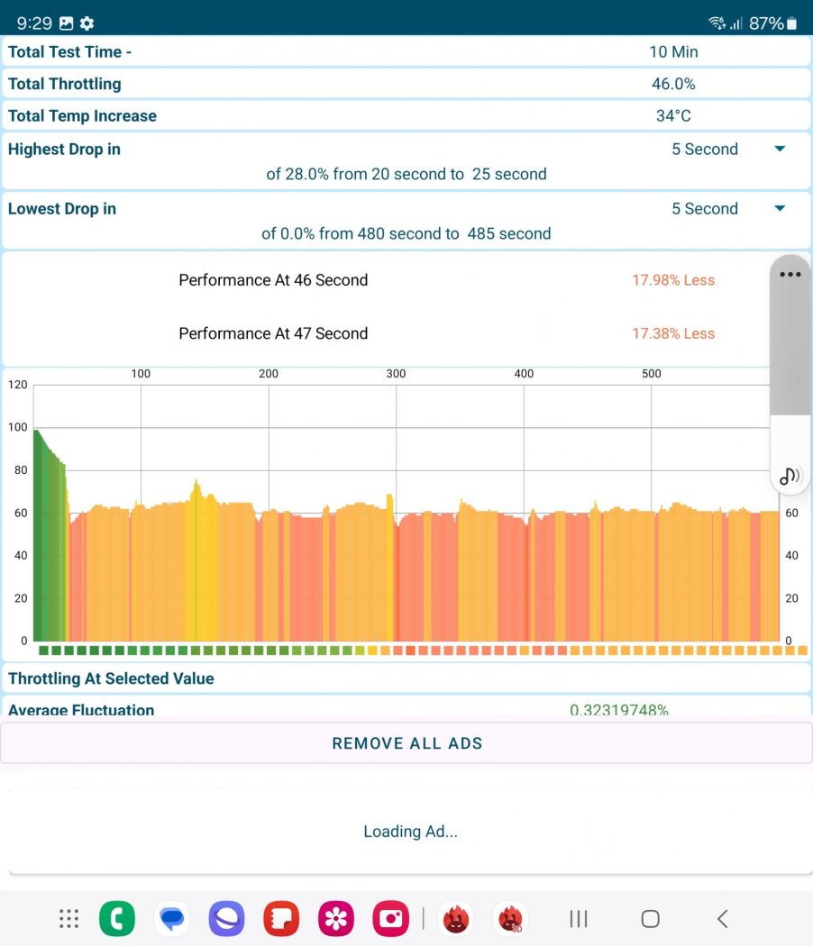Tap the Remove All Ads button
This screenshot has width=813, height=946.
click(406, 743)
